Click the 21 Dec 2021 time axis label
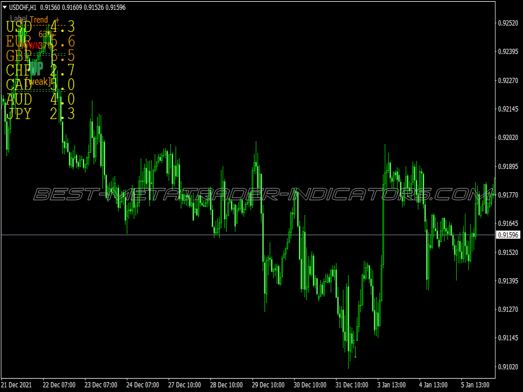The height and width of the screenshot is (392, 523). pos(17,385)
